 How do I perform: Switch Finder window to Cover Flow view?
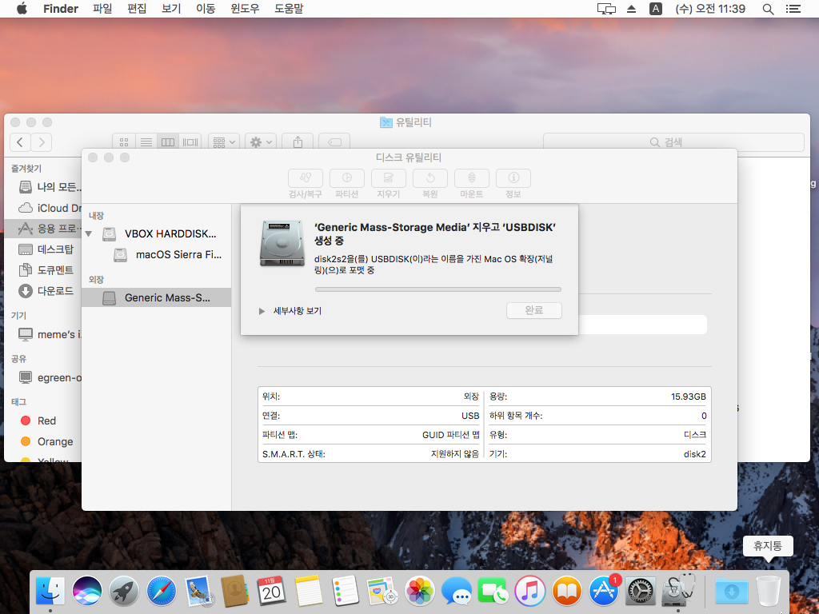point(190,142)
